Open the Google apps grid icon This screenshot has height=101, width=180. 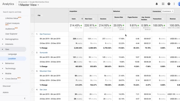(163, 4)
